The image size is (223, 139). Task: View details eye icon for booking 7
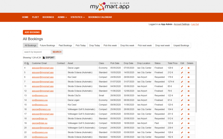click(x=189, y=82)
